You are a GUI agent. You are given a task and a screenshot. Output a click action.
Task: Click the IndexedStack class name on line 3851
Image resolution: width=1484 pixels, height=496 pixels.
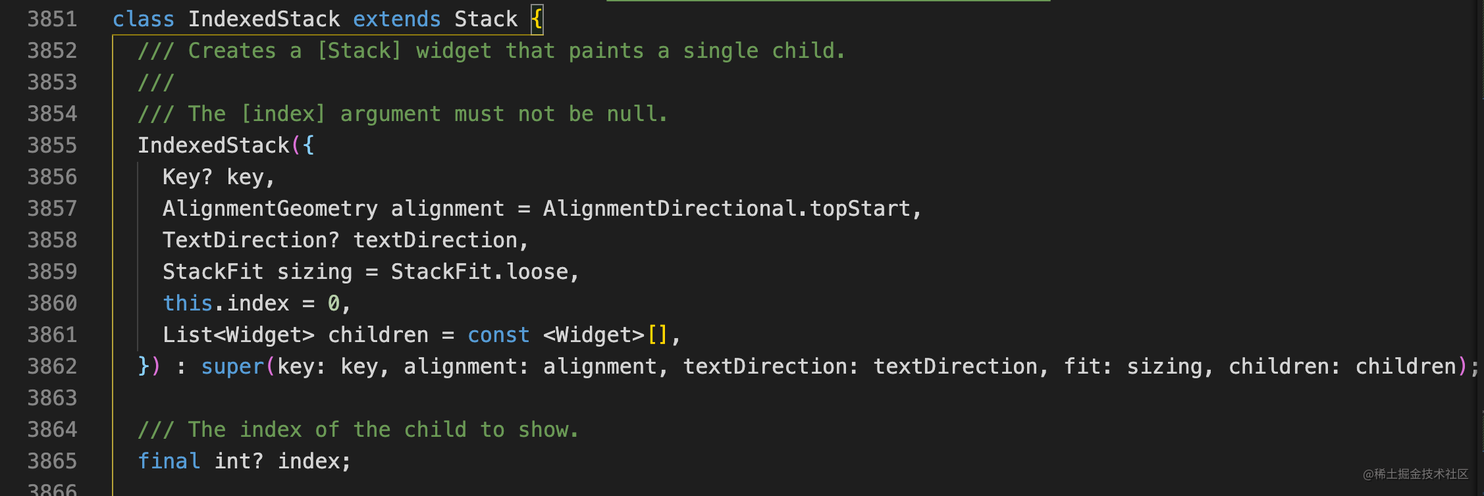click(264, 19)
